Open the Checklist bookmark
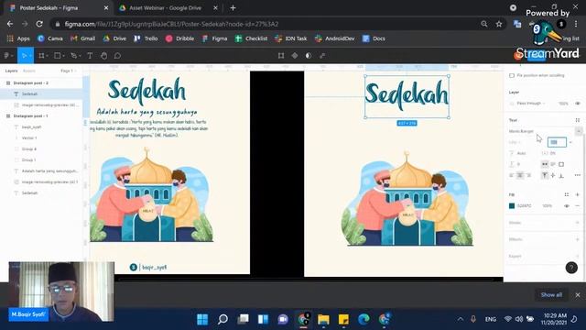586x330 pixels. pyautogui.click(x=251, y=38)
